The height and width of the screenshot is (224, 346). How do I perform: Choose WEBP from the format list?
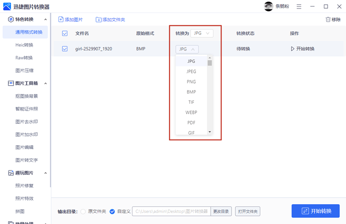191,112
